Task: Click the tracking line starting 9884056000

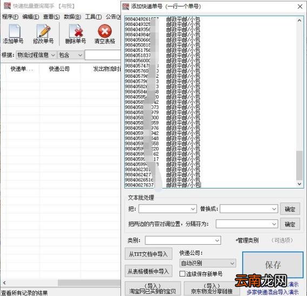Action: (x=163, y=60)
